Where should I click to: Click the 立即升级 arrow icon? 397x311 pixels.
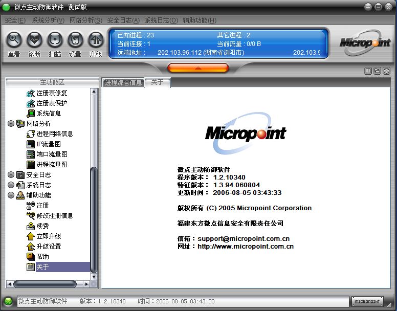tap(30, 236)
